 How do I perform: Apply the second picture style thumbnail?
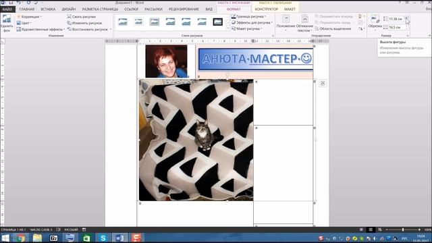138,22
